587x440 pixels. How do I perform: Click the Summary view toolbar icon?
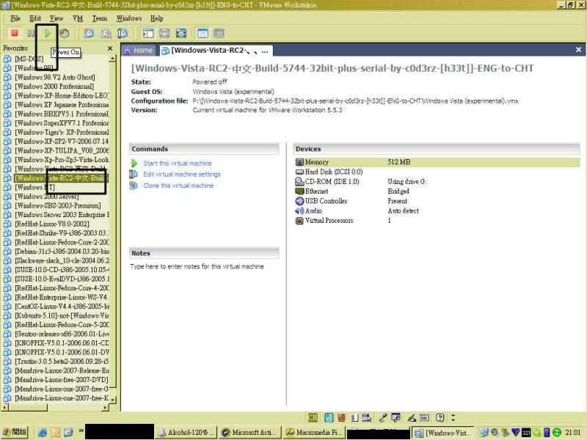tap(203, 33)
